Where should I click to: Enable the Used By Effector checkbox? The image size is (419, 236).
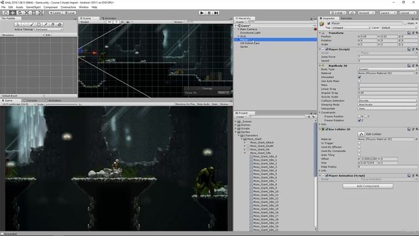tap(359, 147)
